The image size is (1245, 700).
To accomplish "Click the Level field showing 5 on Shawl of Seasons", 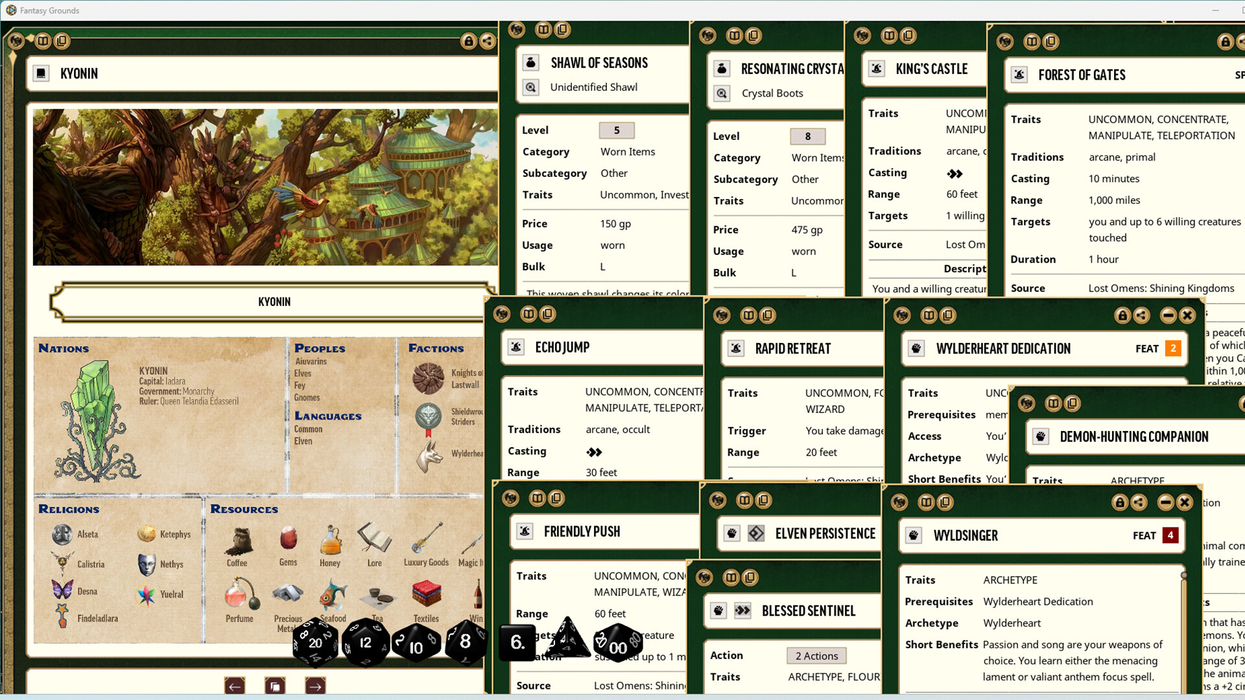I will pyautogui.click(x=615, y=130).
